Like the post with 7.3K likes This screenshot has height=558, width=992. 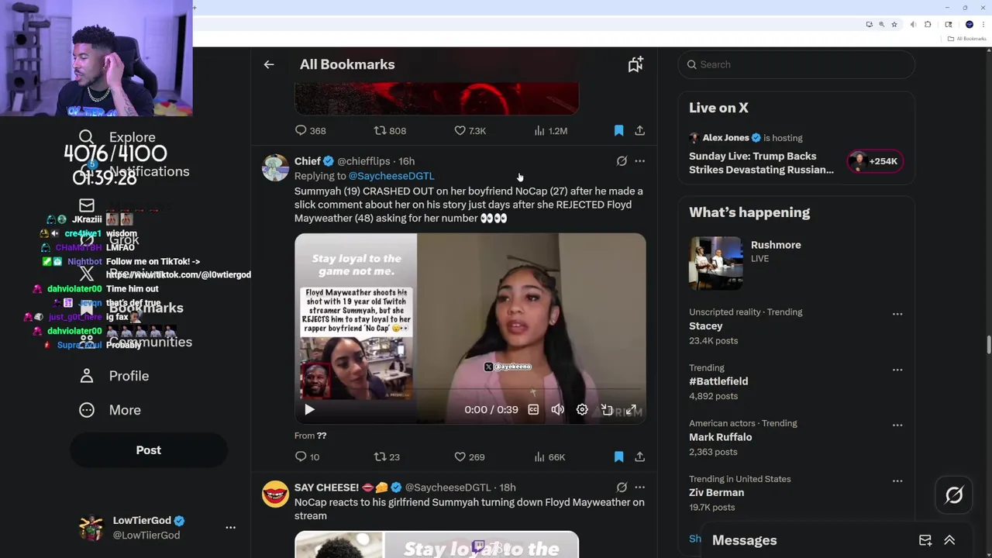[x=470, y=131]
